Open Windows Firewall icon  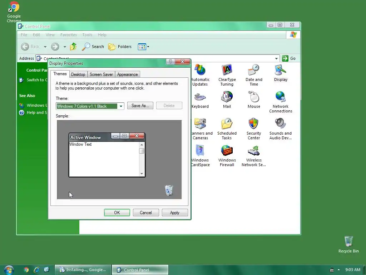[227, 156]
